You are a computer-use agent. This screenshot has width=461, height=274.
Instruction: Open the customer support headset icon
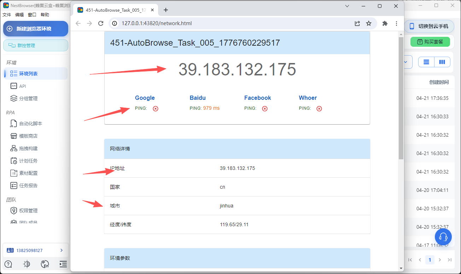click(x=443, y=237)
